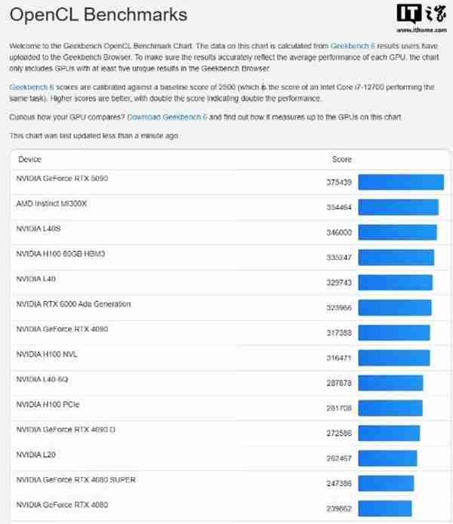Open the NVIDIA H100 80GB HBM3 entry
Screen dimensions: 453x524
coord(60,254)
